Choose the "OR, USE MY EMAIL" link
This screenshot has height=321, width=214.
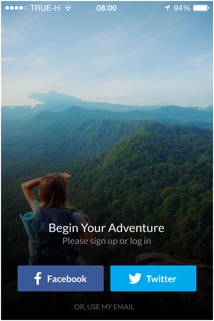tap(104, 307)
